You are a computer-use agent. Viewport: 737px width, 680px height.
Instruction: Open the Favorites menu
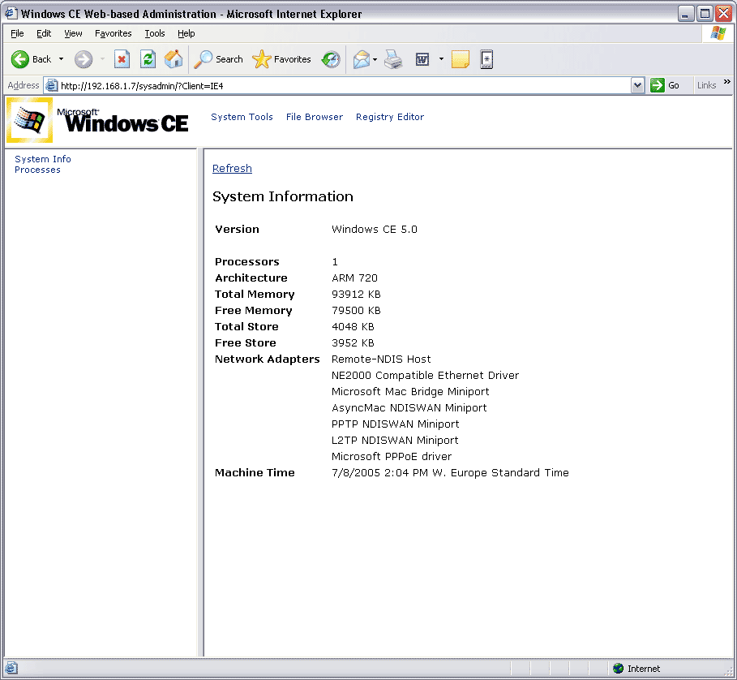(113, 33)
